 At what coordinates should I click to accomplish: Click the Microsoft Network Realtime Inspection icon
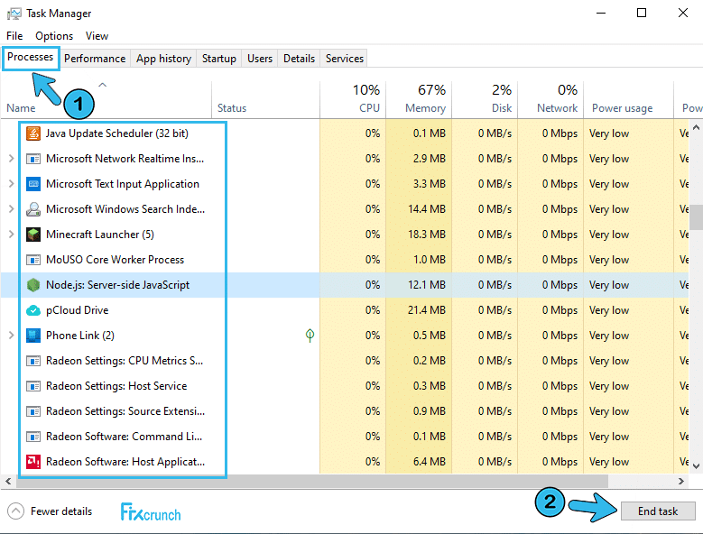[33, 159]
